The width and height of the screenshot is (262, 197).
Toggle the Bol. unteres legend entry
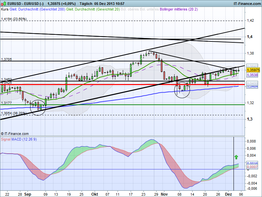point(149,9)
